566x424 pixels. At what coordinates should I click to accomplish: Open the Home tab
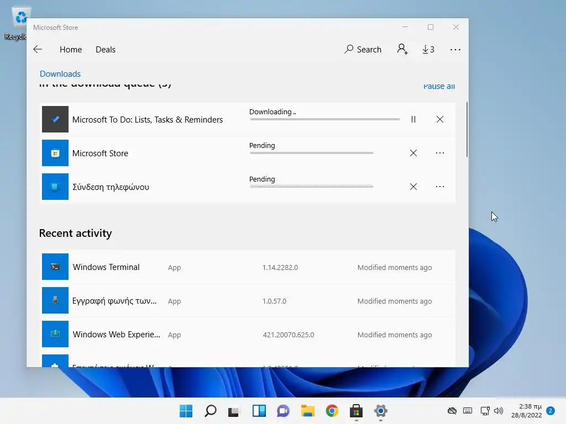pos(71,49)
